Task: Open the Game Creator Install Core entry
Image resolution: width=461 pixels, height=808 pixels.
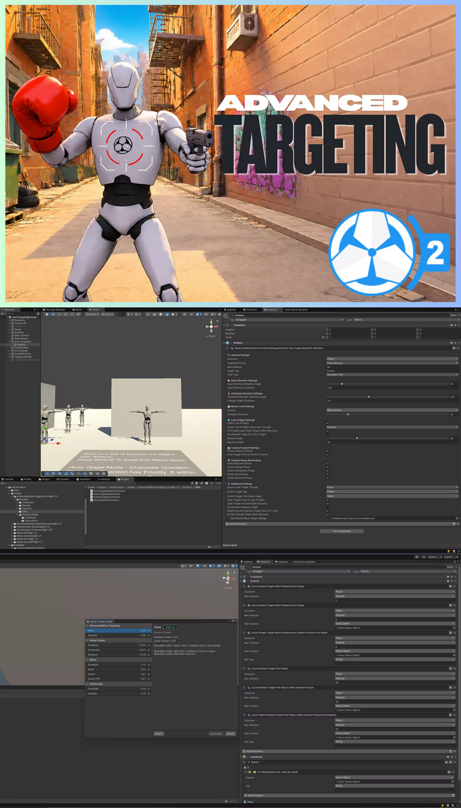Action: pyautogui.click(x=118, y=630)
